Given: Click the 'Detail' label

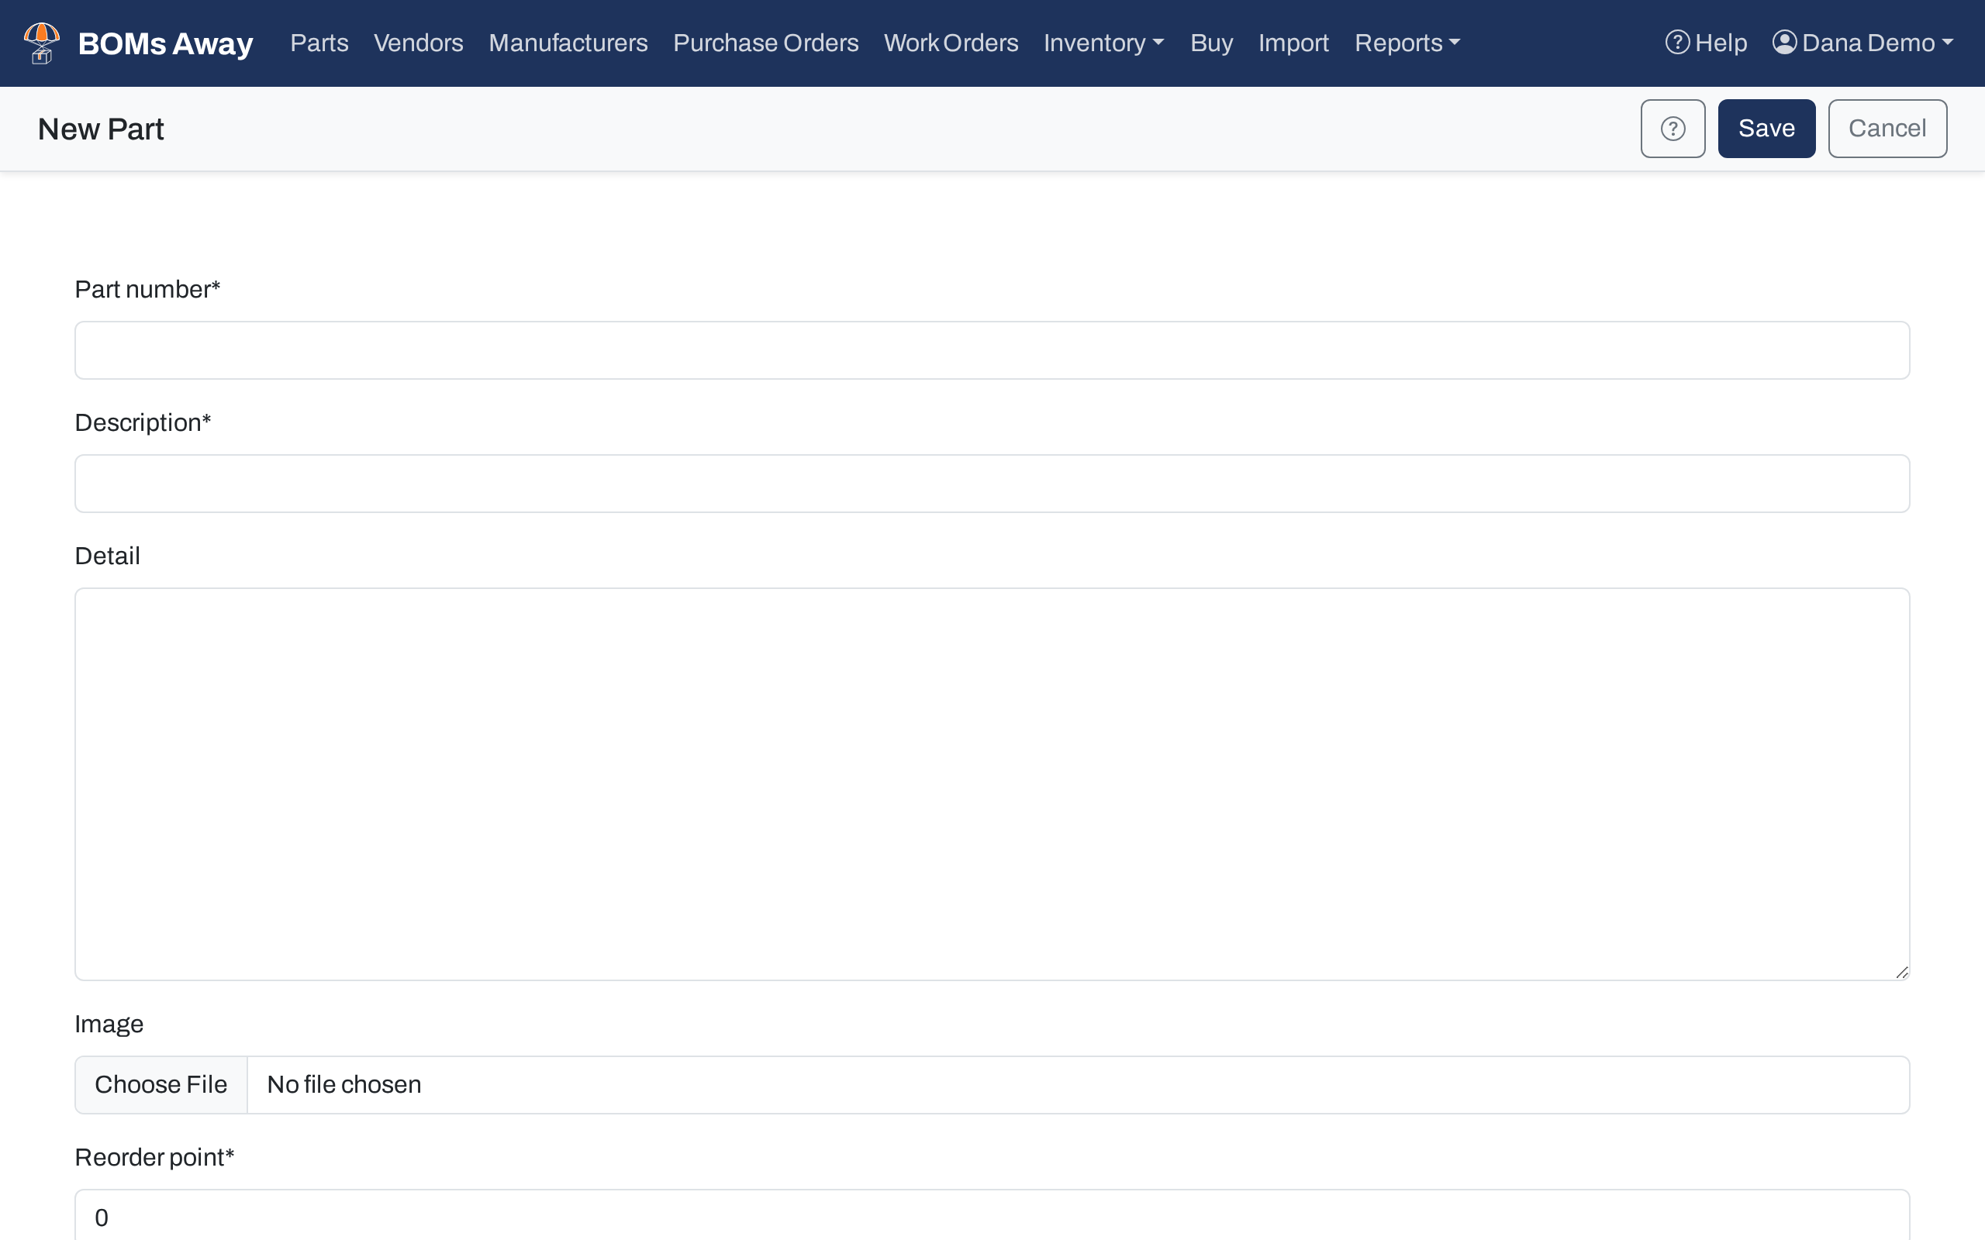Looking at the screenshot, I should (x=108, y=556).
